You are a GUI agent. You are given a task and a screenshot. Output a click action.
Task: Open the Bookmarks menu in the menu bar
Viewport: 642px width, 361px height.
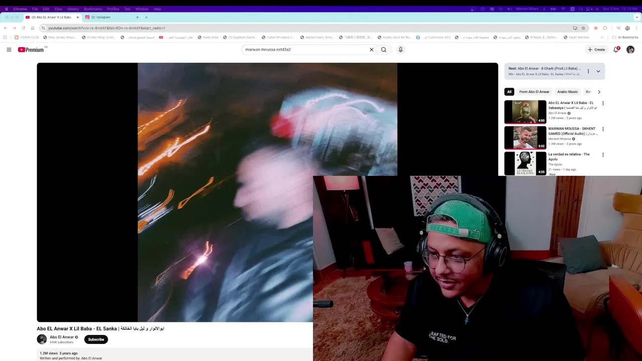point(93,9)
